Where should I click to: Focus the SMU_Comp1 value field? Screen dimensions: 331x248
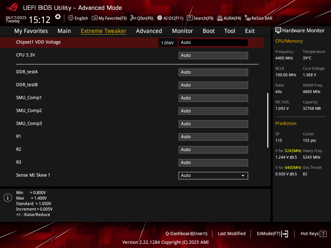pos(213,98)
